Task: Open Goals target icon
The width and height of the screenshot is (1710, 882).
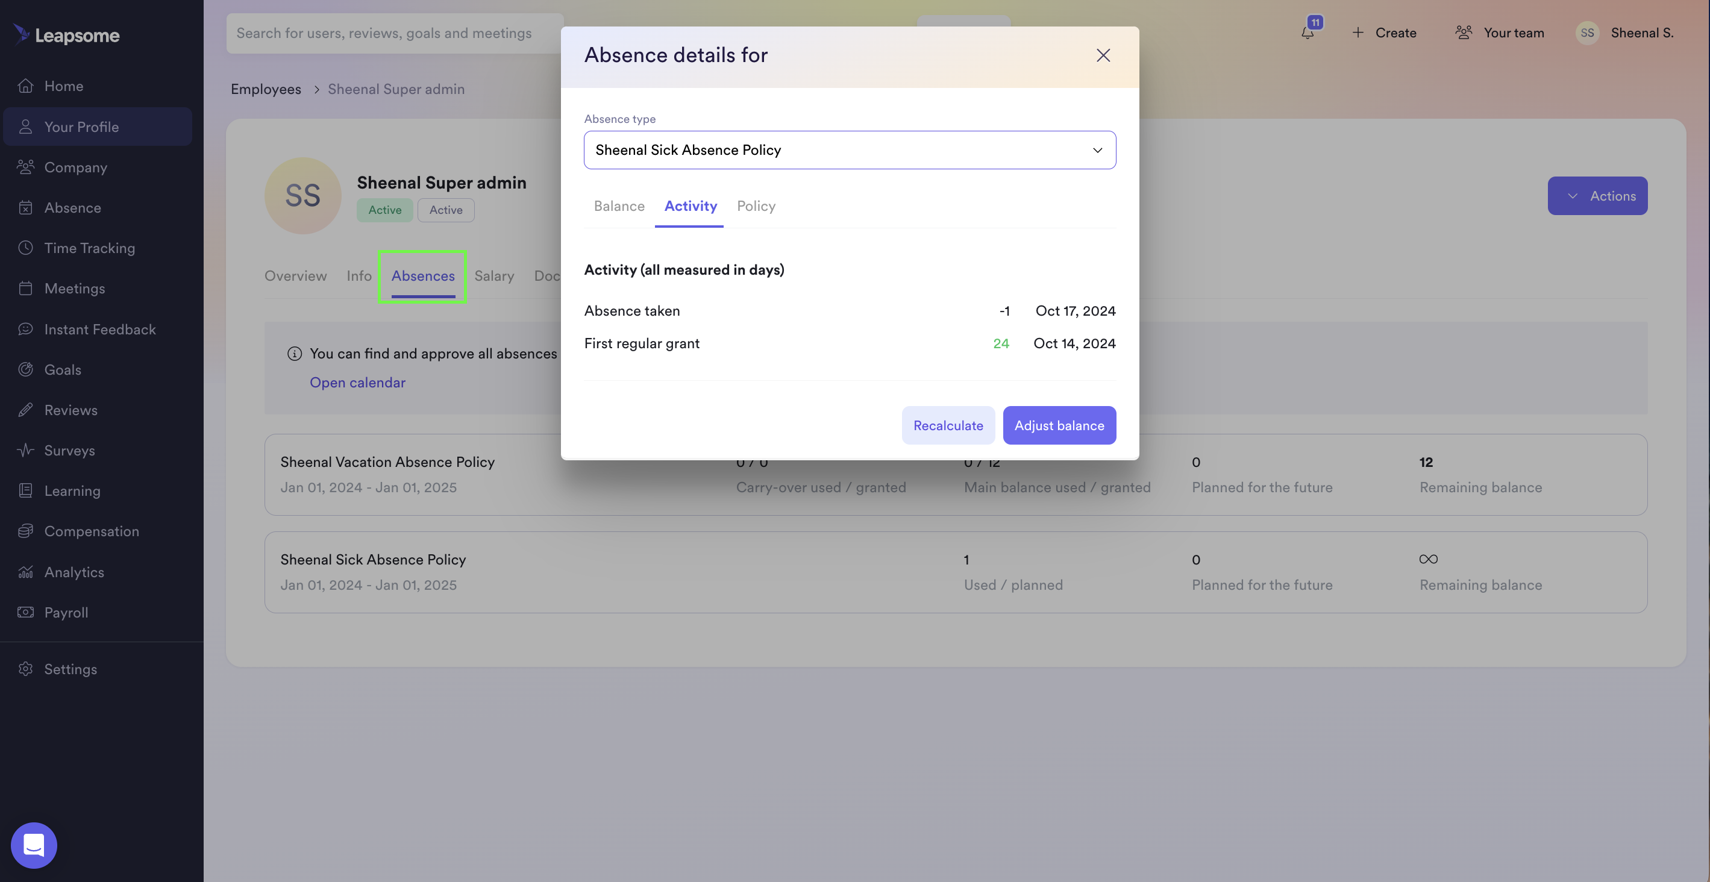Action: coord(25,370)
